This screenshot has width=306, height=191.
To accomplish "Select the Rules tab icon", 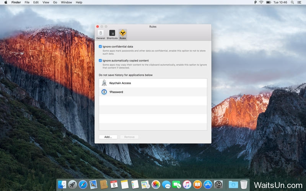I will [x=123, y=33].
